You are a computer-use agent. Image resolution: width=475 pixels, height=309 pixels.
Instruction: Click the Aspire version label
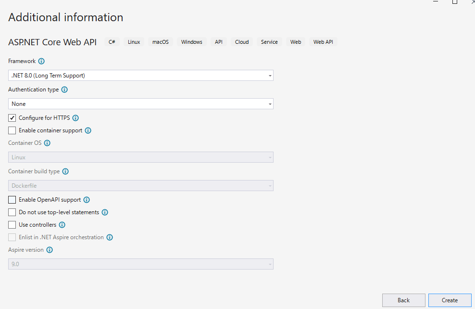pyautogui.click(x=26, y=250)
